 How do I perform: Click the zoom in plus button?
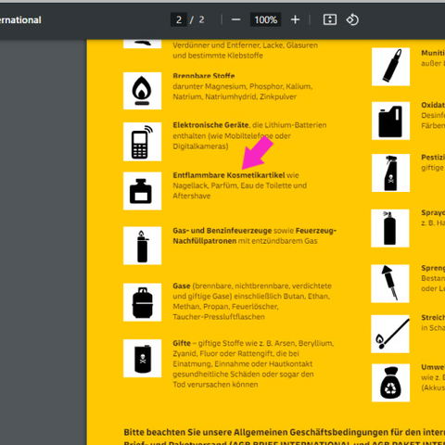(x=295, y=19)
